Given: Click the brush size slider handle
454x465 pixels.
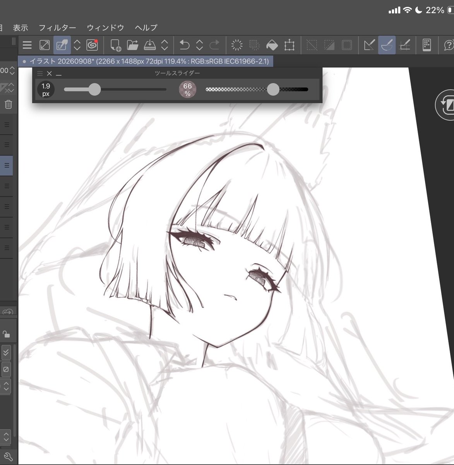Looking at the screenshot, I should click(x=94, y=90).
